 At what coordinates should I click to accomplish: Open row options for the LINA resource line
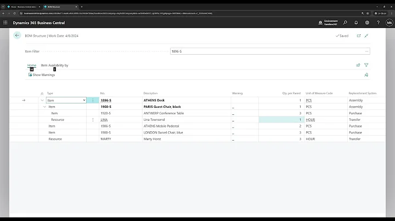(93, 120)
